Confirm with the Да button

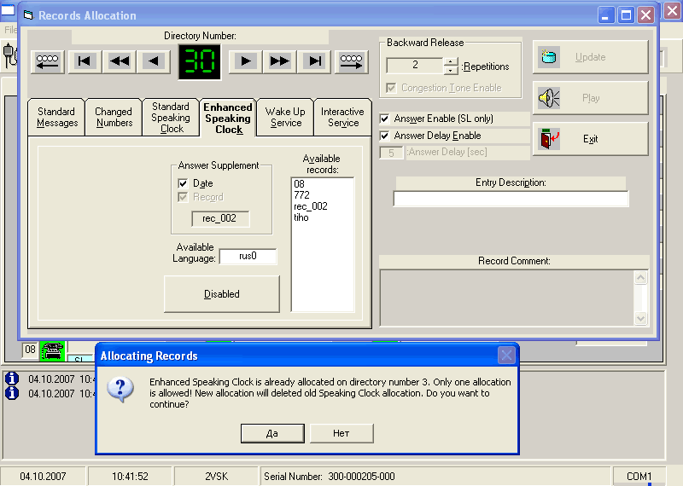(x=272, y=433)
